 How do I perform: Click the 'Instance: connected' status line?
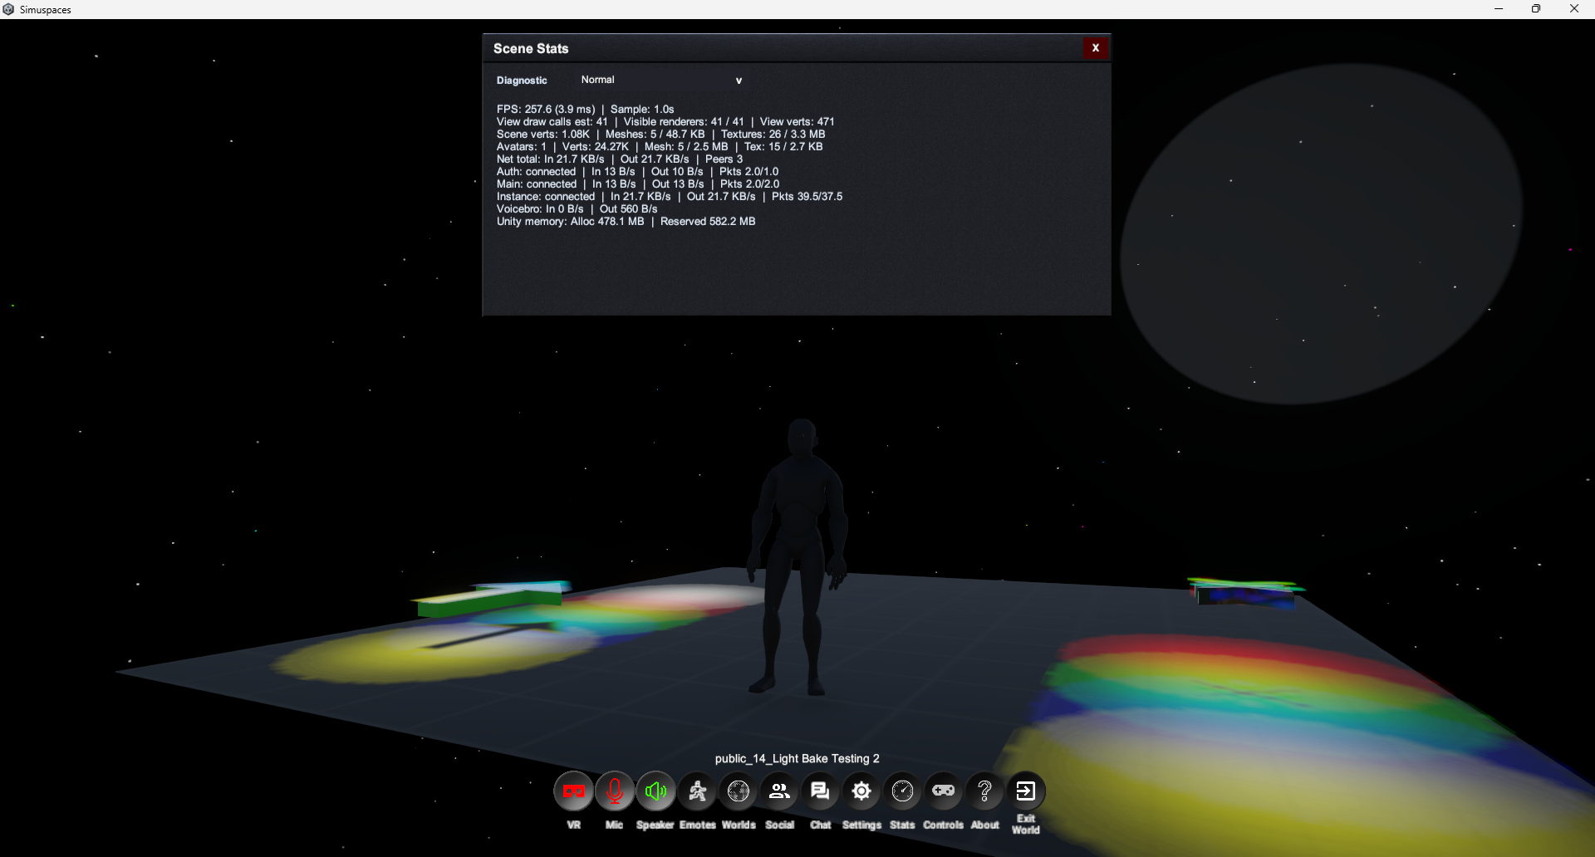[x=670, y=197]
